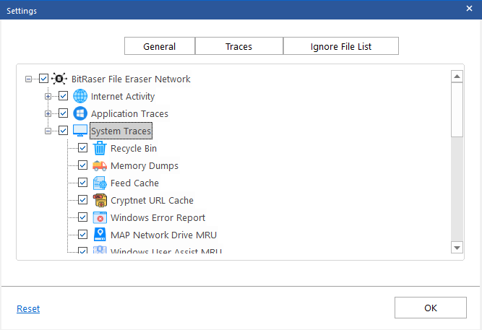Select the Feed Cache icon

click(x=100, y=183)
